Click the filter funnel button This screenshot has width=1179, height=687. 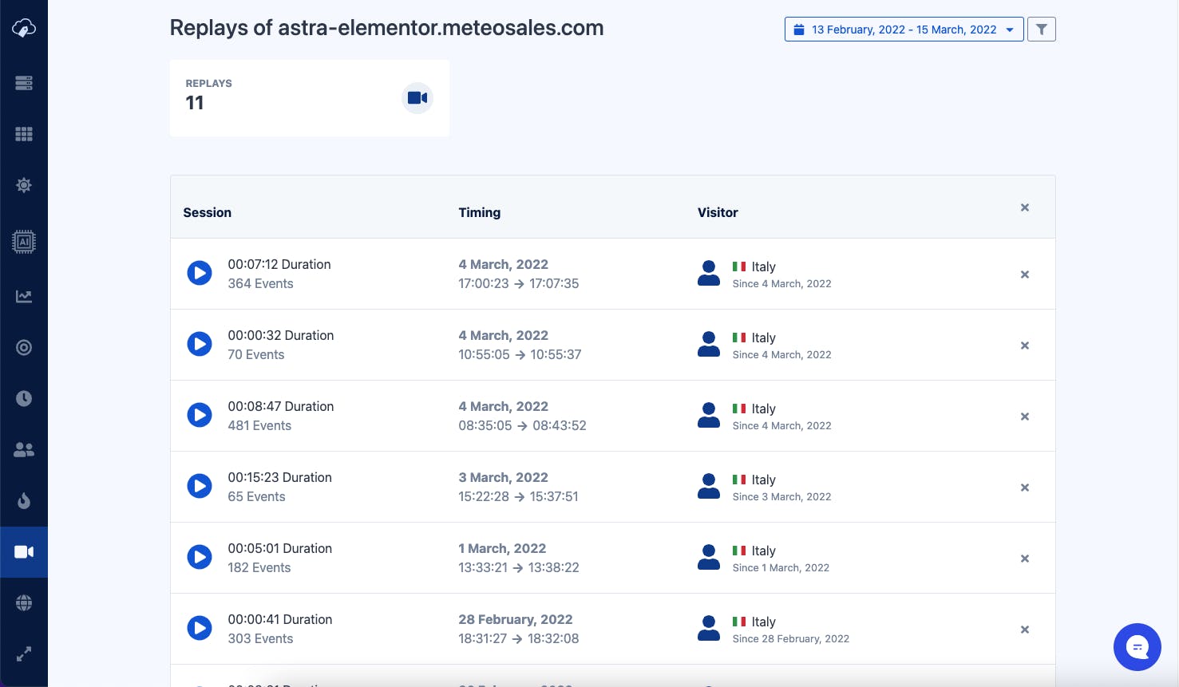pos(1042,30)
